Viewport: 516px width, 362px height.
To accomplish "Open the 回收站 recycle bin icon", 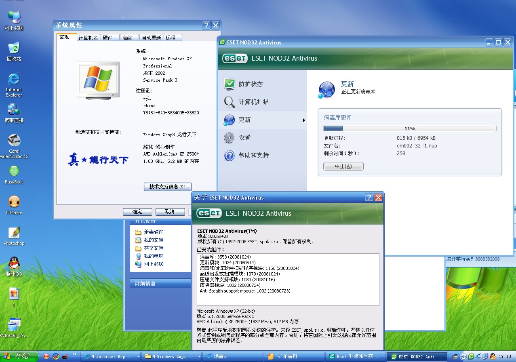I will (14, 51).
